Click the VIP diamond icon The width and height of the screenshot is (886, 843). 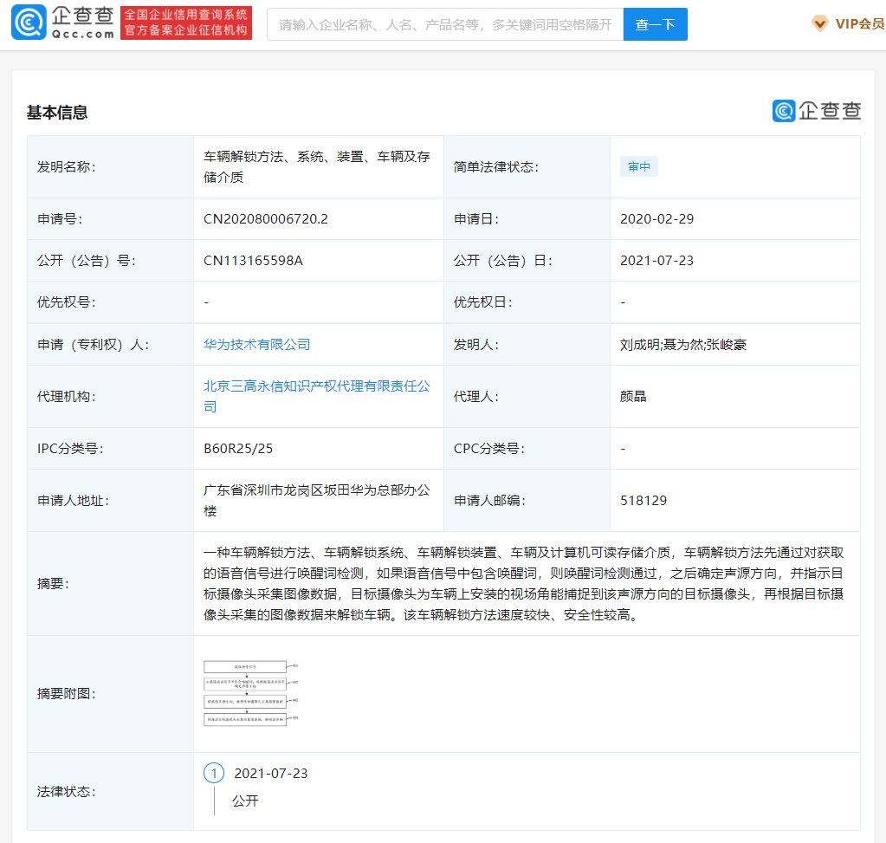point(820,23)
